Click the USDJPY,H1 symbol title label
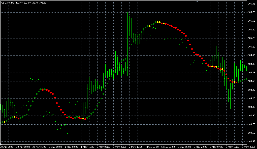The width and height of the screenshot is (257, 149). point(8,3)
